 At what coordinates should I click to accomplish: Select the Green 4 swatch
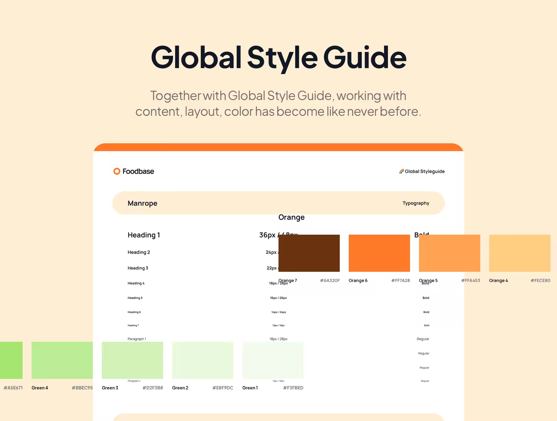point(62,360)
